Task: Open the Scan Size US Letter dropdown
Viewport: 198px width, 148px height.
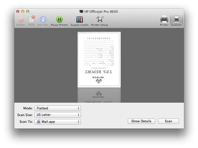Action: (57, 115)
